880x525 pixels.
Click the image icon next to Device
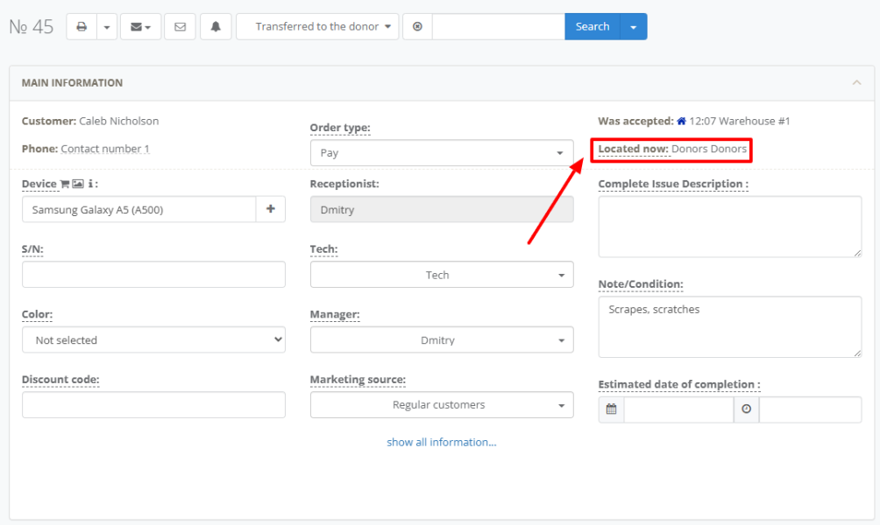(78, 184)
